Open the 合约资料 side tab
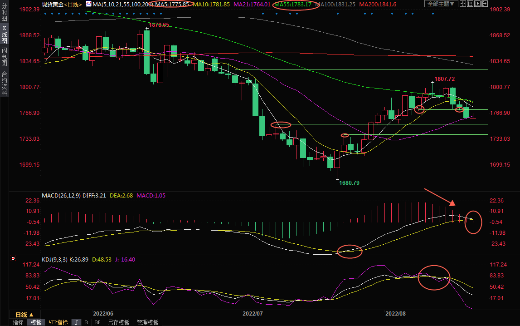 (4, 83)
